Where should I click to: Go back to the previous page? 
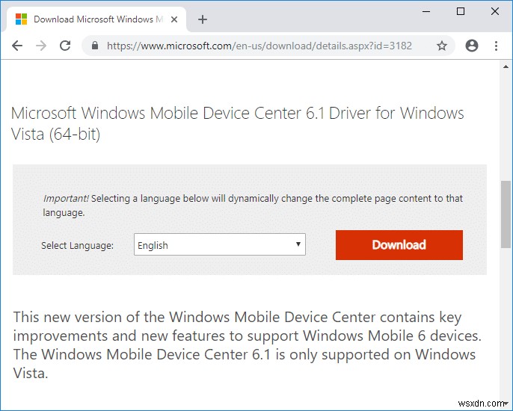[x=17, y=46]
